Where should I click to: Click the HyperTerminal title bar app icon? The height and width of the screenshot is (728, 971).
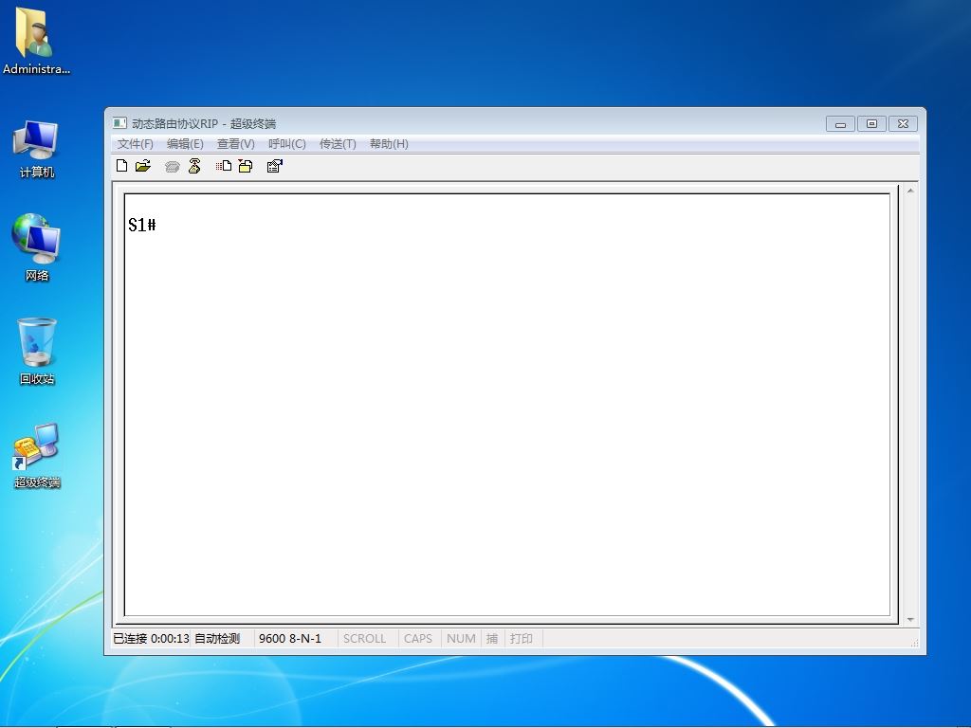click(x=119, y=123)
